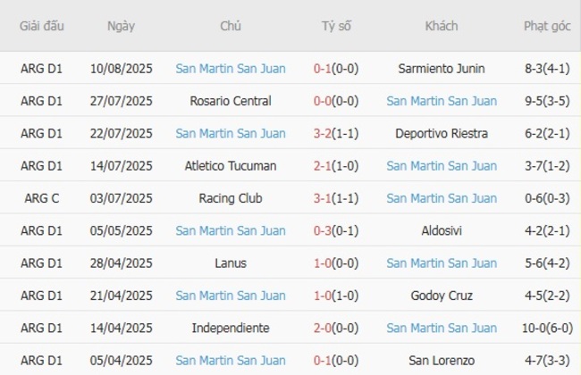The height and width of the screenshot is (375, 581).
Task: Open Godoy Cruz team link
Action: [442, 296]
